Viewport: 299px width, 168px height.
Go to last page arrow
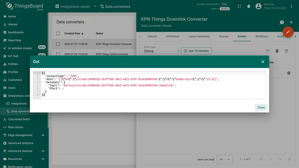click(289, 159)
